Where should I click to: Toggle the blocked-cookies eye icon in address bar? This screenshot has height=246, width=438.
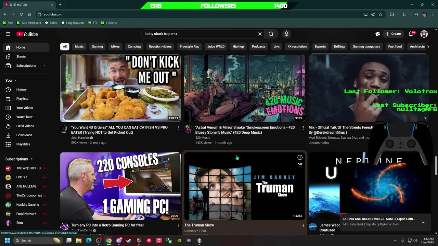373,14
